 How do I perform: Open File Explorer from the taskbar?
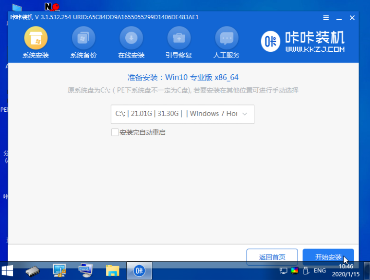(112, 271)
